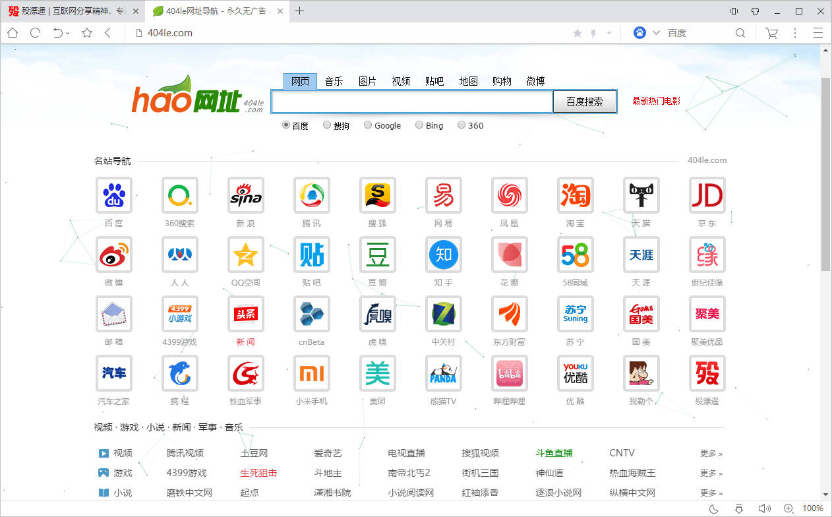Open the browser main menu icon

[818, 33]
